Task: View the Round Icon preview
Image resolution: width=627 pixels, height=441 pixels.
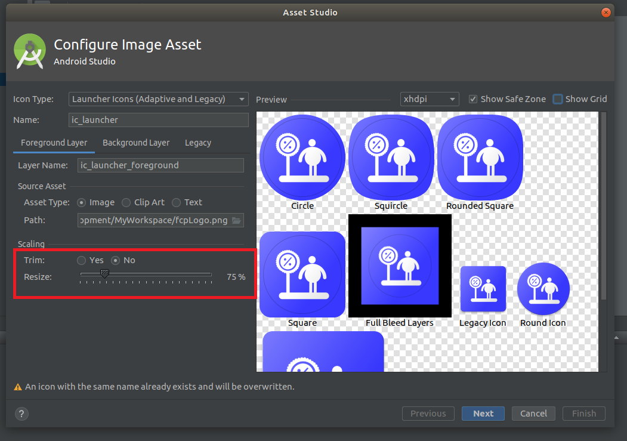Action: click(x=543, y=289)
